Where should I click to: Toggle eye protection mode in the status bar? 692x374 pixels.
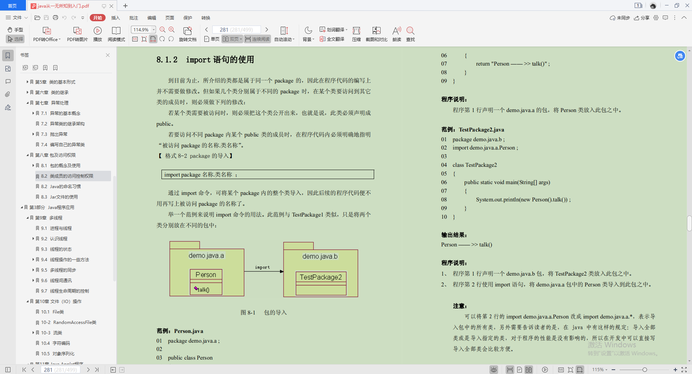tap(494, 370)
